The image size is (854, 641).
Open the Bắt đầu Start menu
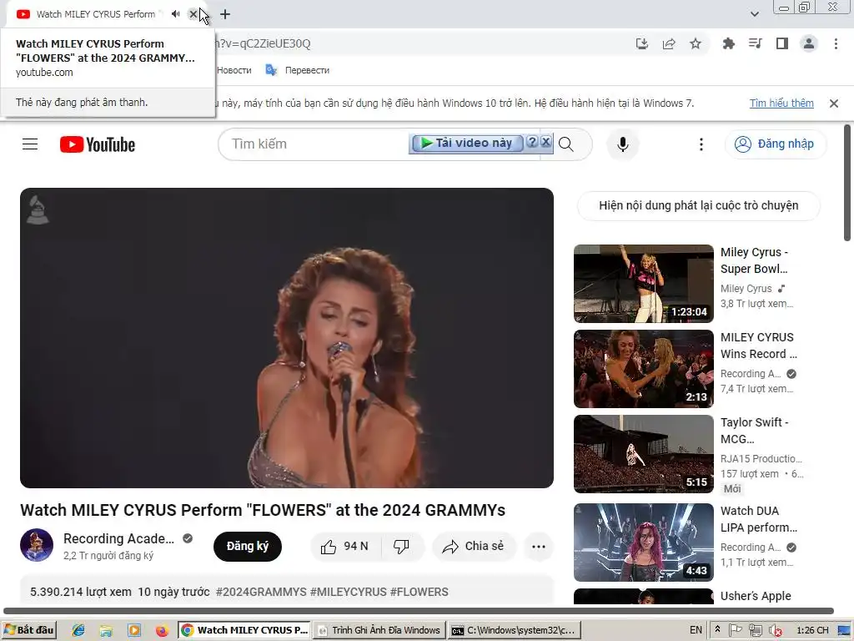click(29, 630)
